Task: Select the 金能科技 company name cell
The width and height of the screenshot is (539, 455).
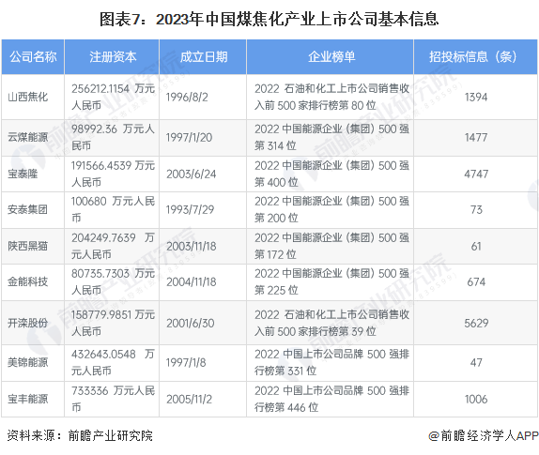Action: tap(33, 282)
